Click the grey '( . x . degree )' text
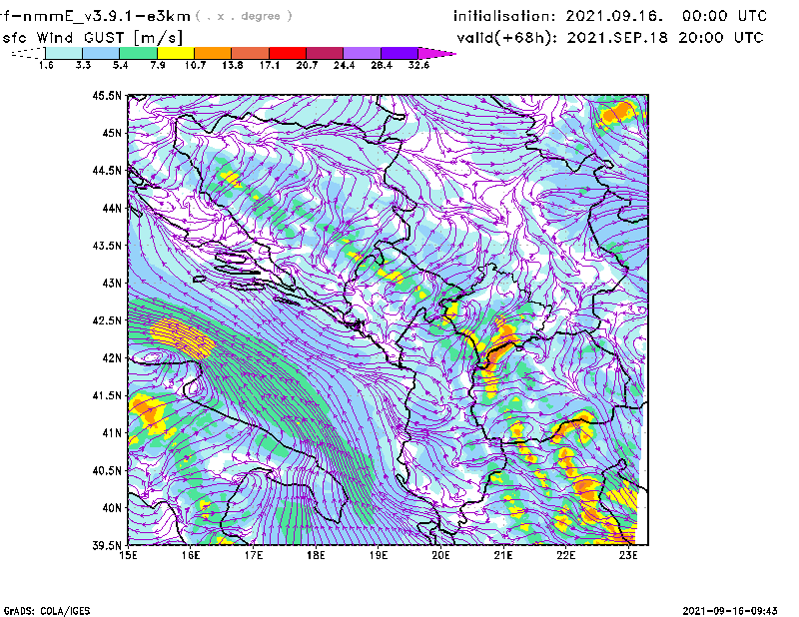The image size is (799, 617). 244,16
